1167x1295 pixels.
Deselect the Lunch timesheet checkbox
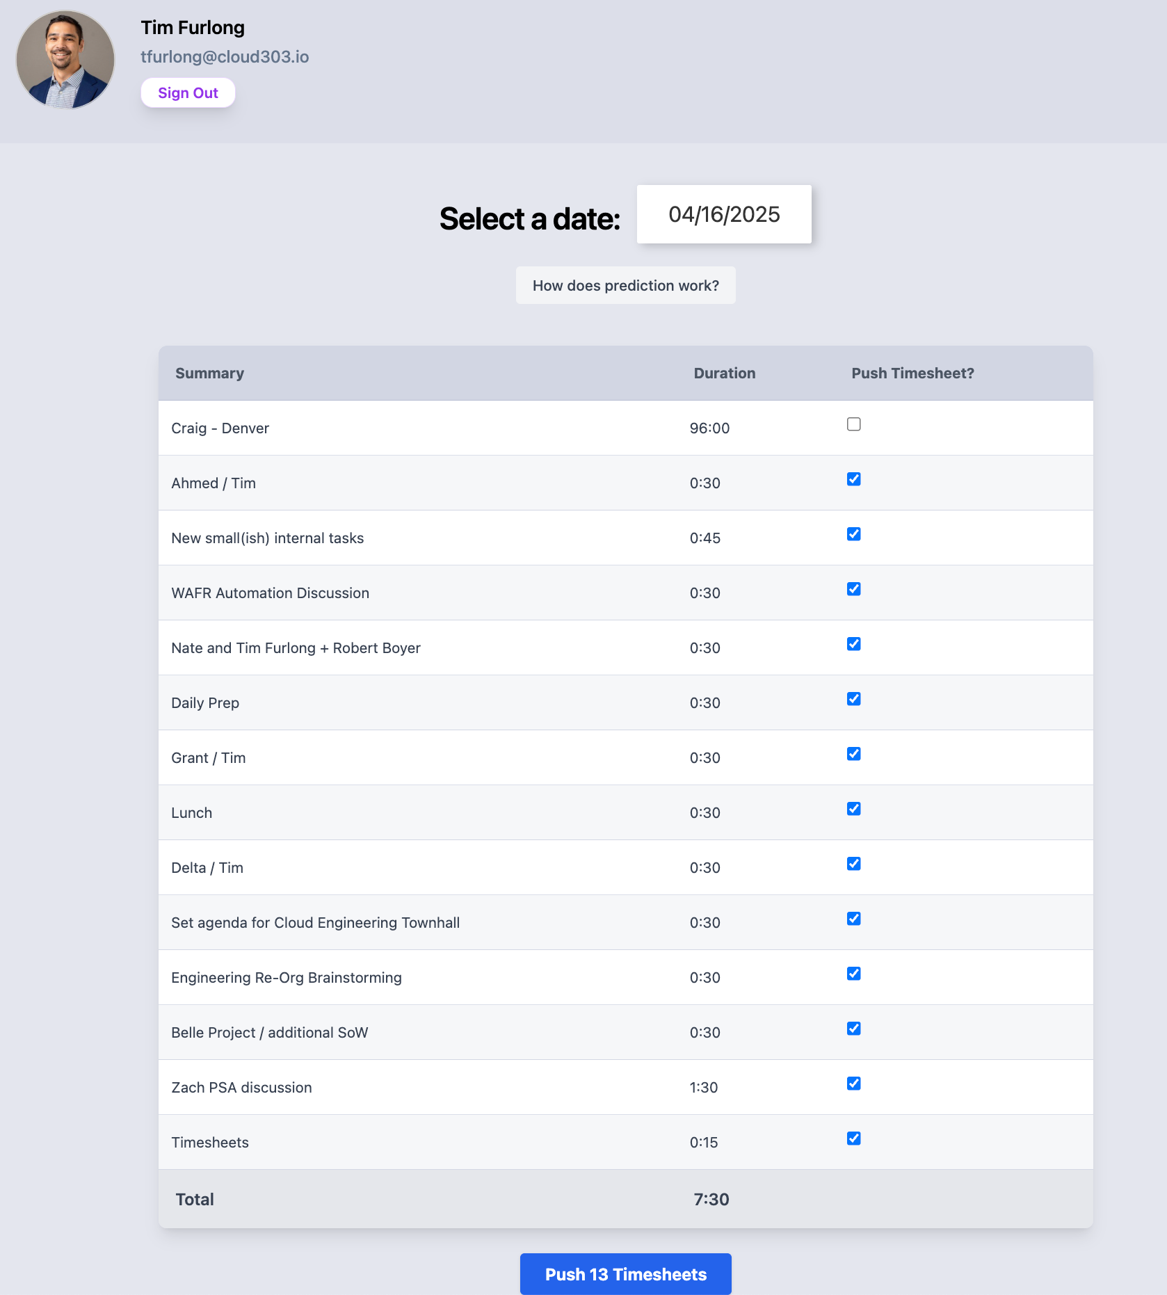click(854, 809)
